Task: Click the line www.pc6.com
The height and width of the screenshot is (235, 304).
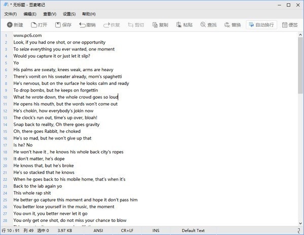Action: click(x=27, y=35)
